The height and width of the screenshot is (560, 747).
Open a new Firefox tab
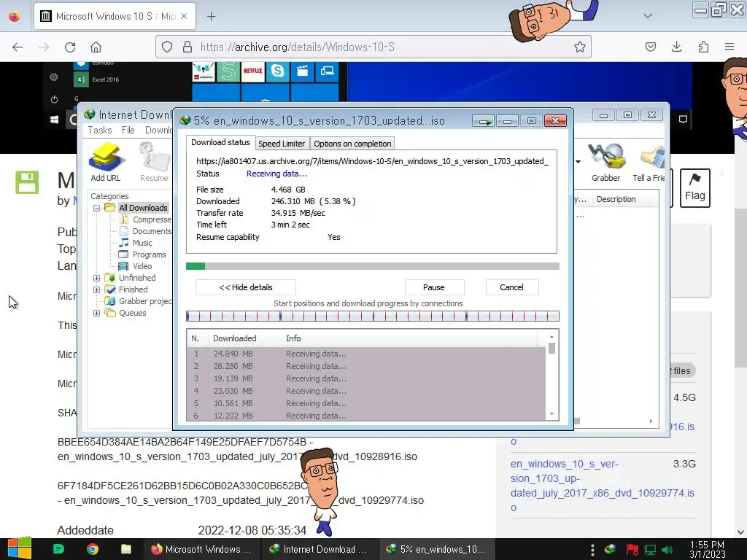(211, 17)
